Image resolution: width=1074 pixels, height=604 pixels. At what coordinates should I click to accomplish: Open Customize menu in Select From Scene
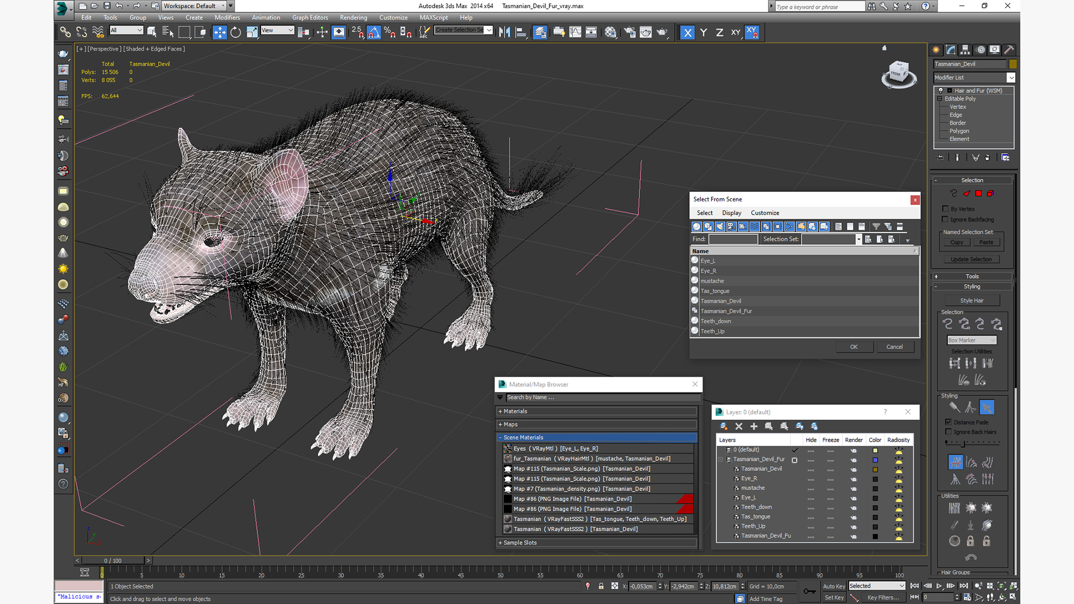click(x=765, y=213)
